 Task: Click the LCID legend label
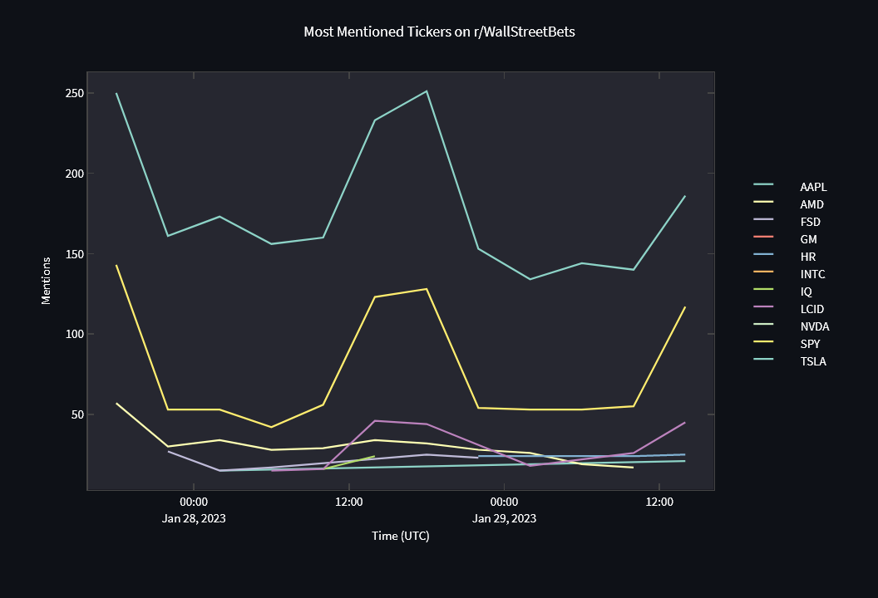(x=812, y=309)
